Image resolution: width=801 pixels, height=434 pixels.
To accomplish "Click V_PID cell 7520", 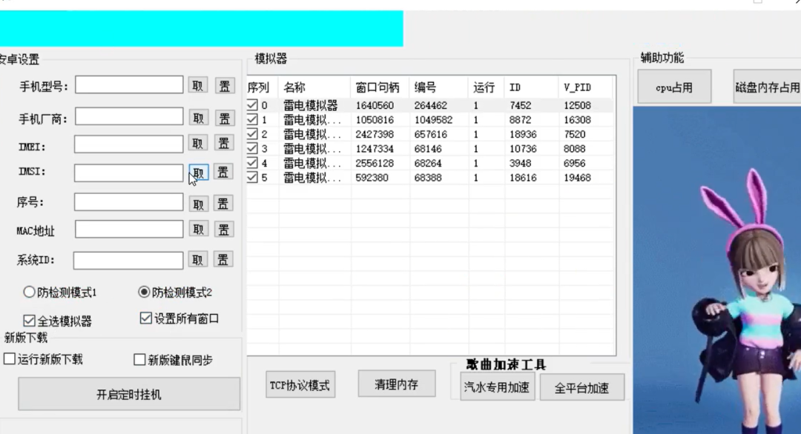I will [x=574, y=134].
